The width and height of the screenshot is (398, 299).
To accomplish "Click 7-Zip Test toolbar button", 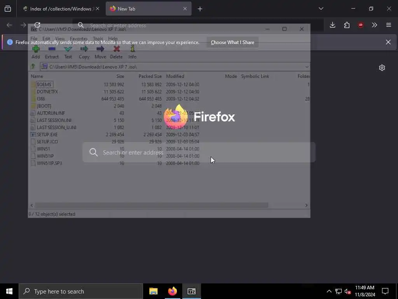I will (68, 53).
